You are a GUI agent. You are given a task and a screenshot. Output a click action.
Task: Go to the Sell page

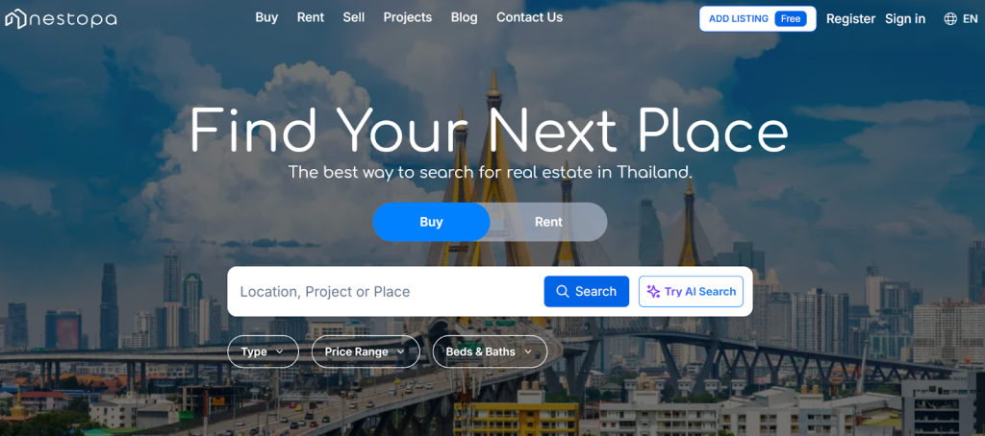(354, 17)
